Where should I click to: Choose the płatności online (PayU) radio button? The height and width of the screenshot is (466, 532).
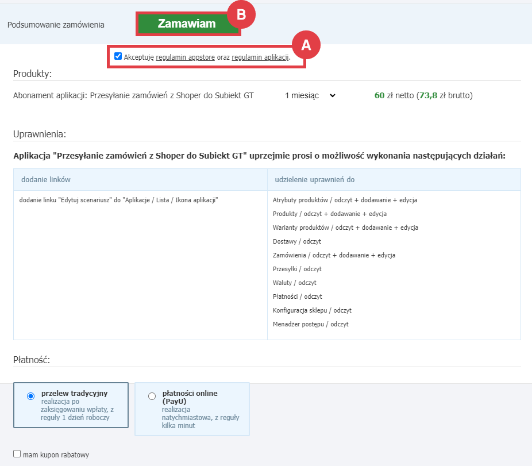point(152,396)
